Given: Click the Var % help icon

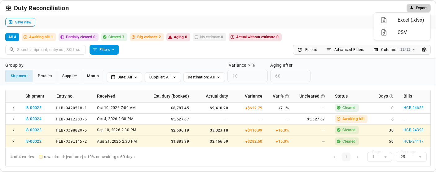Looking at the screenshot, I should click(x=287, y=96).
